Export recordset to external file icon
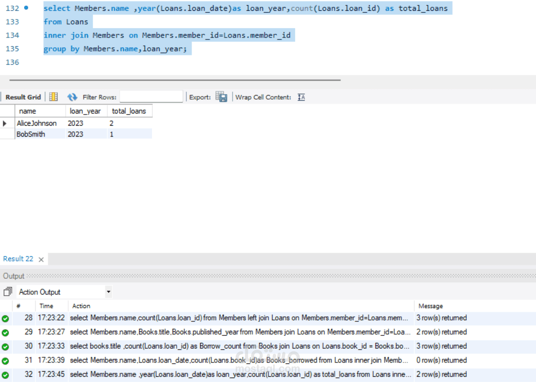Image resolution: width=536 pixels, height=382 pixels. click(221, 97)
